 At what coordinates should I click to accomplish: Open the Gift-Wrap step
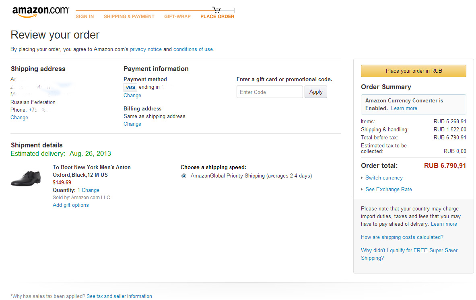177,16
